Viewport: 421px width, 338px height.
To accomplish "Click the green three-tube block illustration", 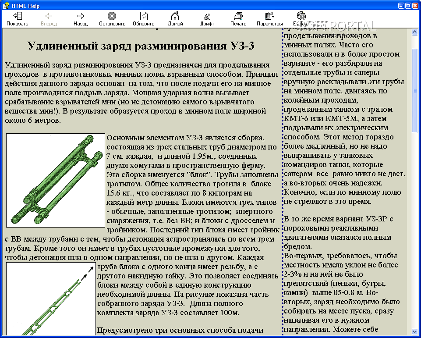I will (x=56, y=180).
